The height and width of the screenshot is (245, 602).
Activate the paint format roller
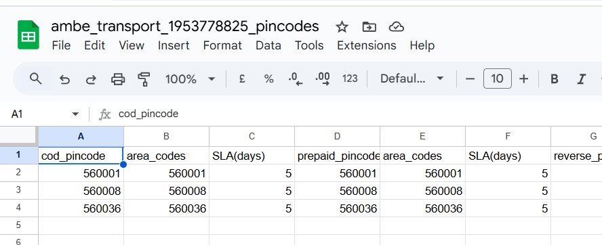(144, 79)
